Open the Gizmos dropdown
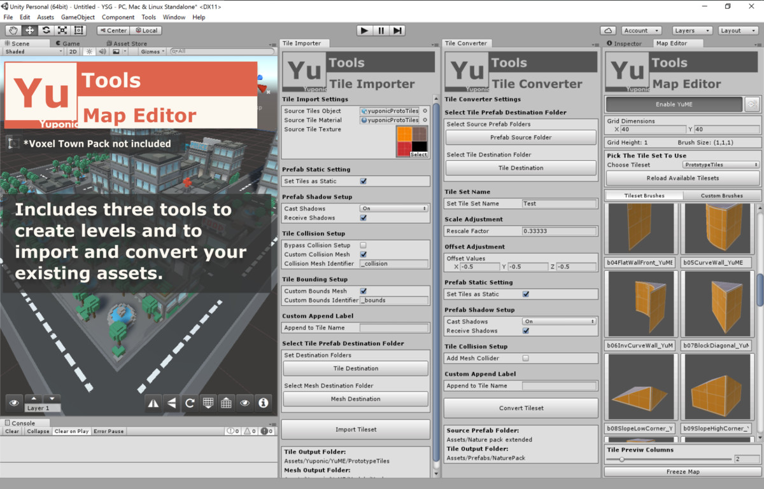The width and height of the screenshot is (764, 489). coord(153,52)
